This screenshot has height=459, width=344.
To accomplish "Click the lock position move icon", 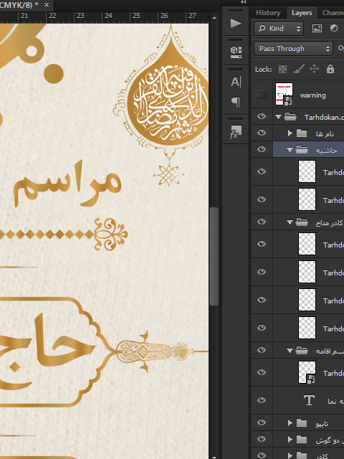I will 314,69.
